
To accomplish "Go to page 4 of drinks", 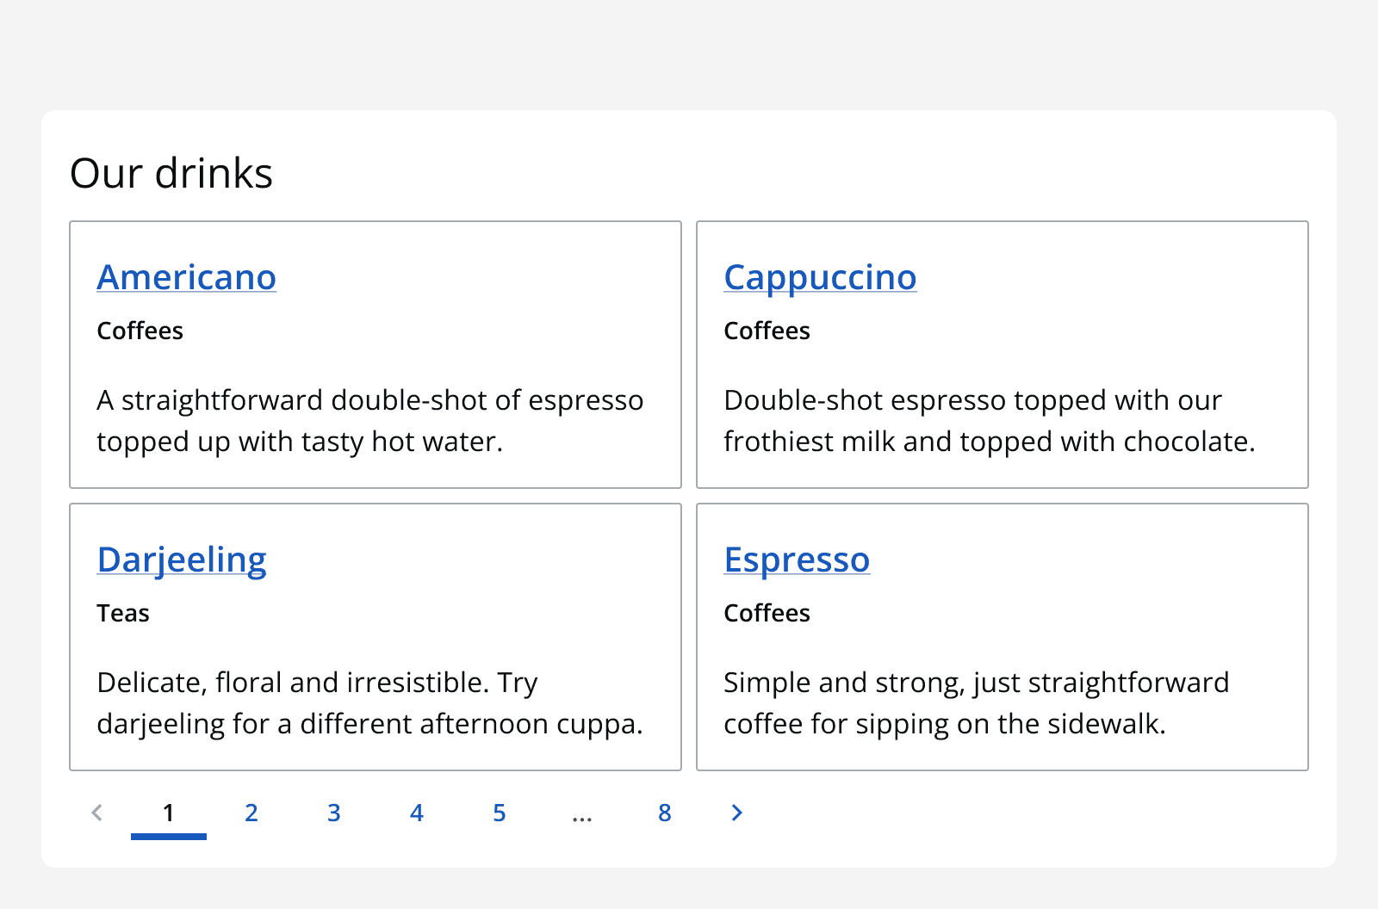I will (x=416, y=813).
